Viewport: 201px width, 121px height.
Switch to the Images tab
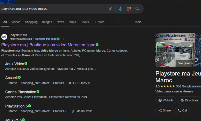click(x=47, y=22)
